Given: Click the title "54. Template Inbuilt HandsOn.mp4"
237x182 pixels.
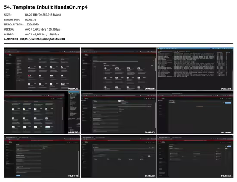Looking at the screenshot, I should (x=46, y=7).
